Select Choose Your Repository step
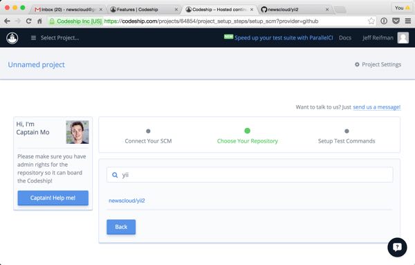The image size is (415, 265). (248, 136)
